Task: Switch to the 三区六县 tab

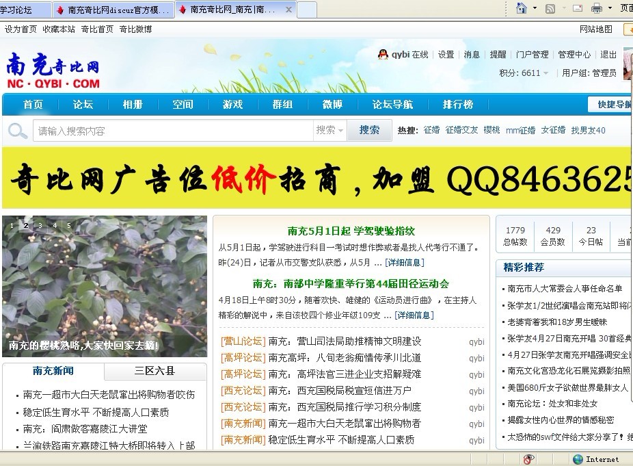Action: click(x=155, y=371)
